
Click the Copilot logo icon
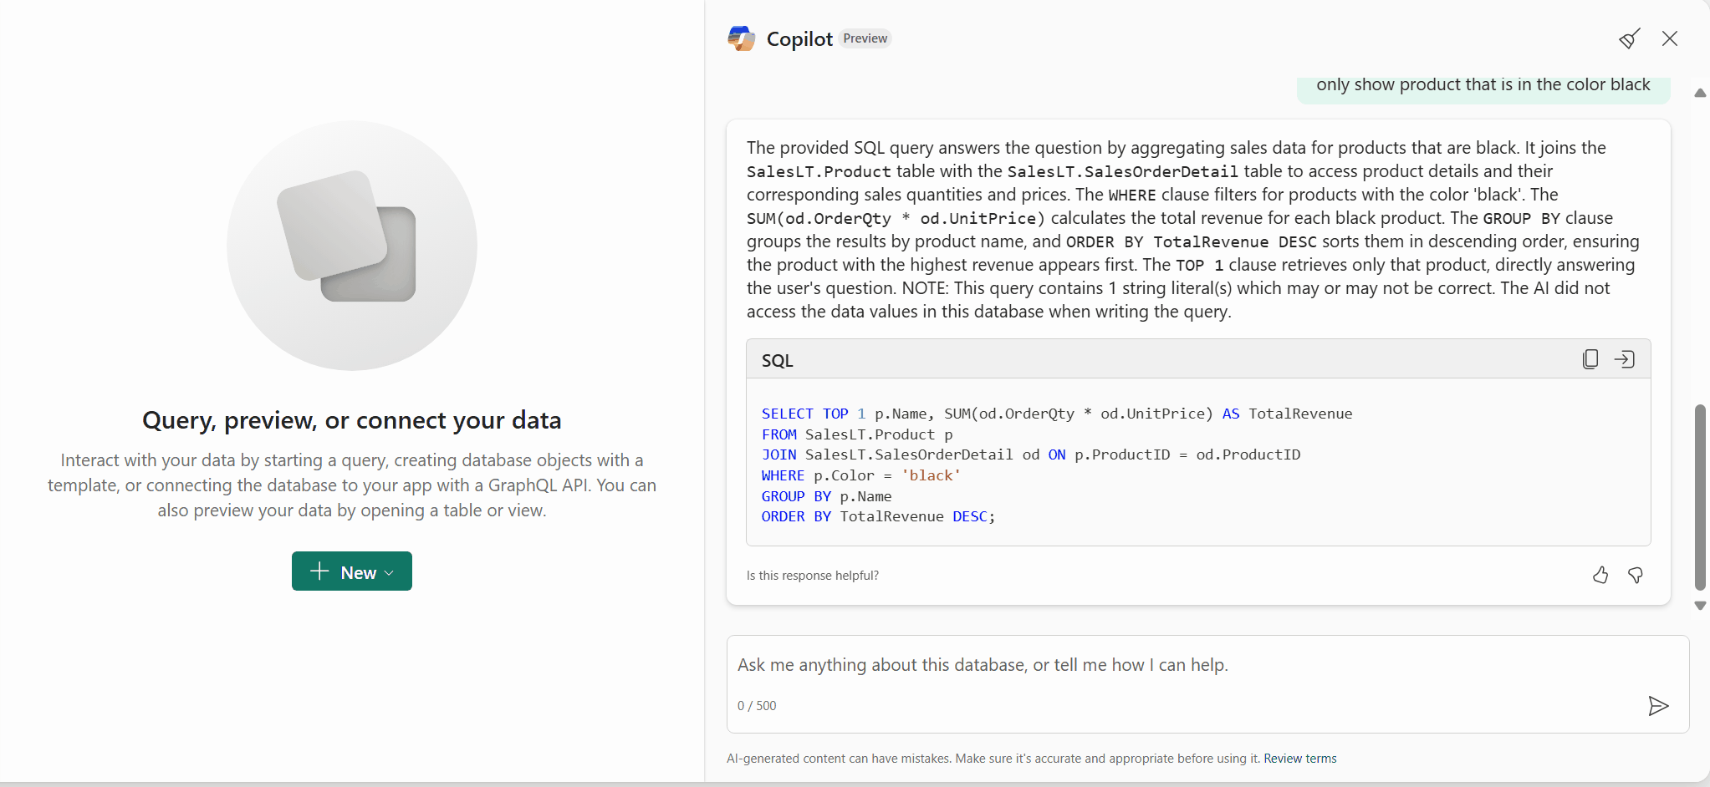coord(742,38)
